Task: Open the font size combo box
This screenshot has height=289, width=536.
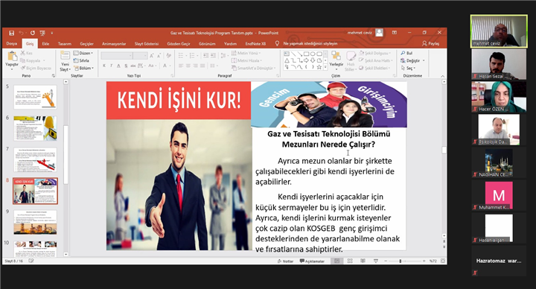Action: click(x=140, y=55)
